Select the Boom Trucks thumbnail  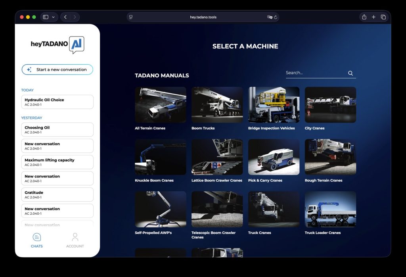pos(217,105)
